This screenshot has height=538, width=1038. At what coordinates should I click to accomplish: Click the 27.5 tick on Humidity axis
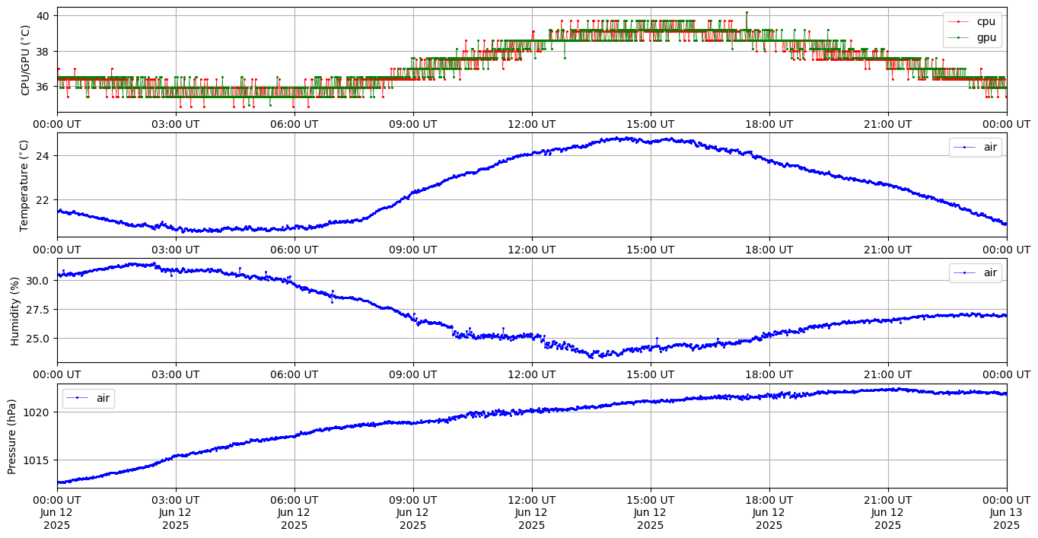pyautogui.click(x=37, y=310)
